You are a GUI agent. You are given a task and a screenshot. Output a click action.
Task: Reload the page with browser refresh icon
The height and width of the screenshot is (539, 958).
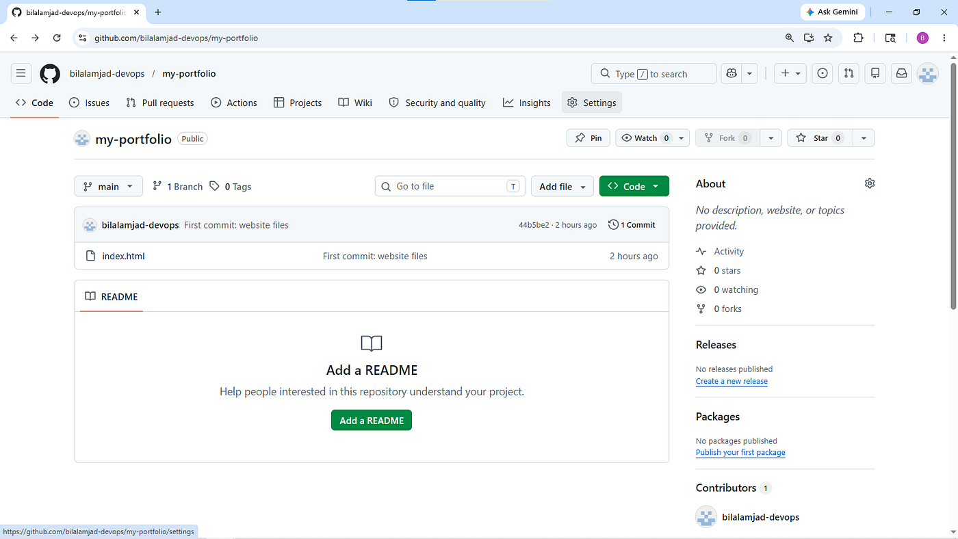(57, 38)
